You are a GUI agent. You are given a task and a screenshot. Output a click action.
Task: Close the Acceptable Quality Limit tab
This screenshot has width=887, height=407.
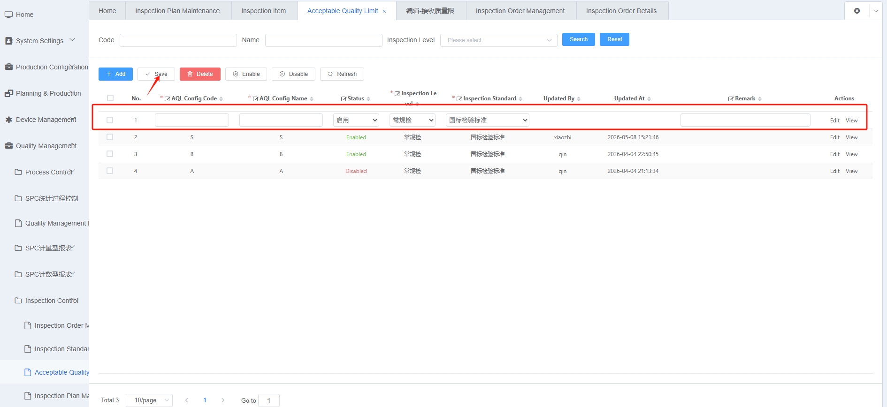[384, 11]
